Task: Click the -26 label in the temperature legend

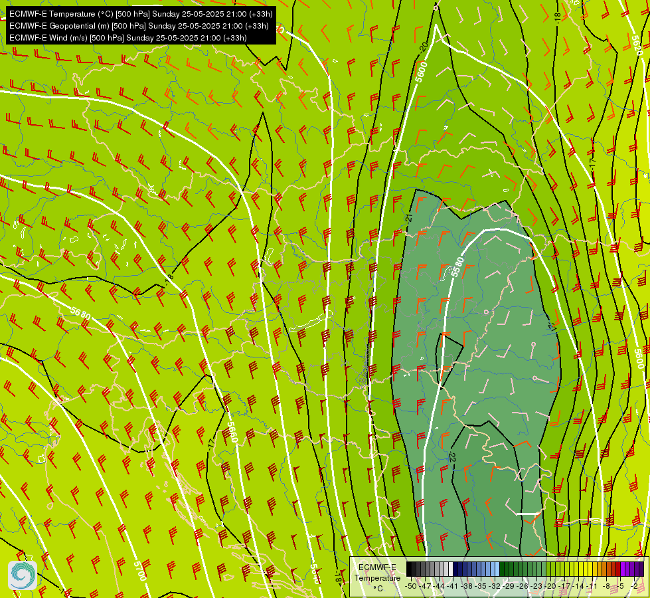Action: click(523, 586)
